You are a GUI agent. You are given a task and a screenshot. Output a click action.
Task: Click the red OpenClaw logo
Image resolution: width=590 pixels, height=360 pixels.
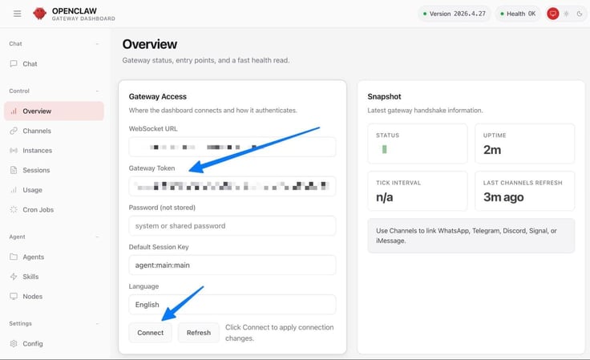point(39,14)
